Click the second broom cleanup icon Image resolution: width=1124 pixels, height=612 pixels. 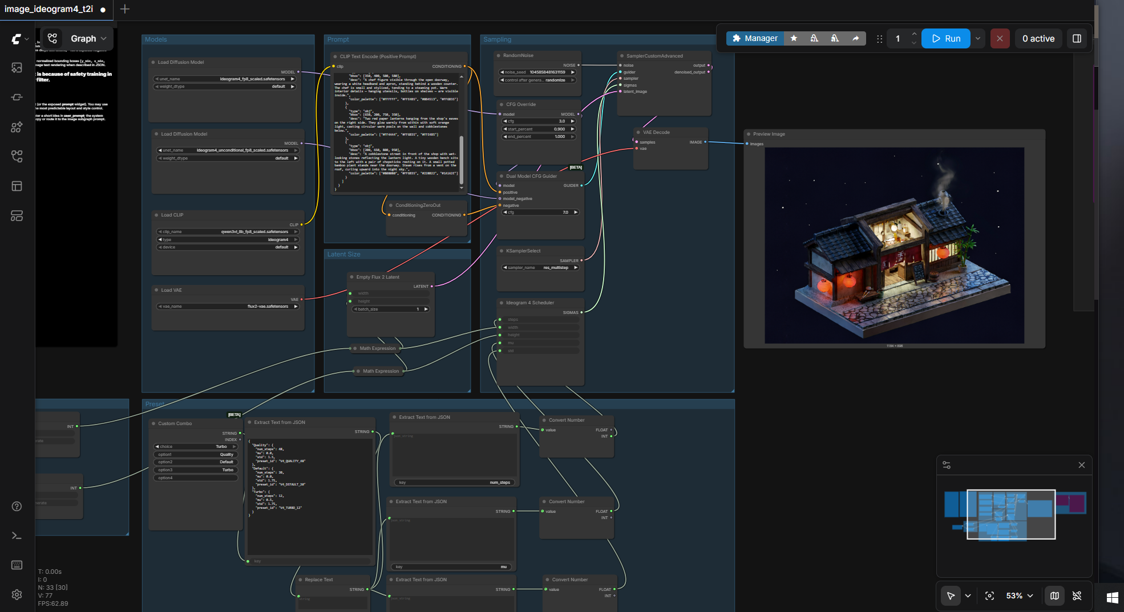(835, 38)
